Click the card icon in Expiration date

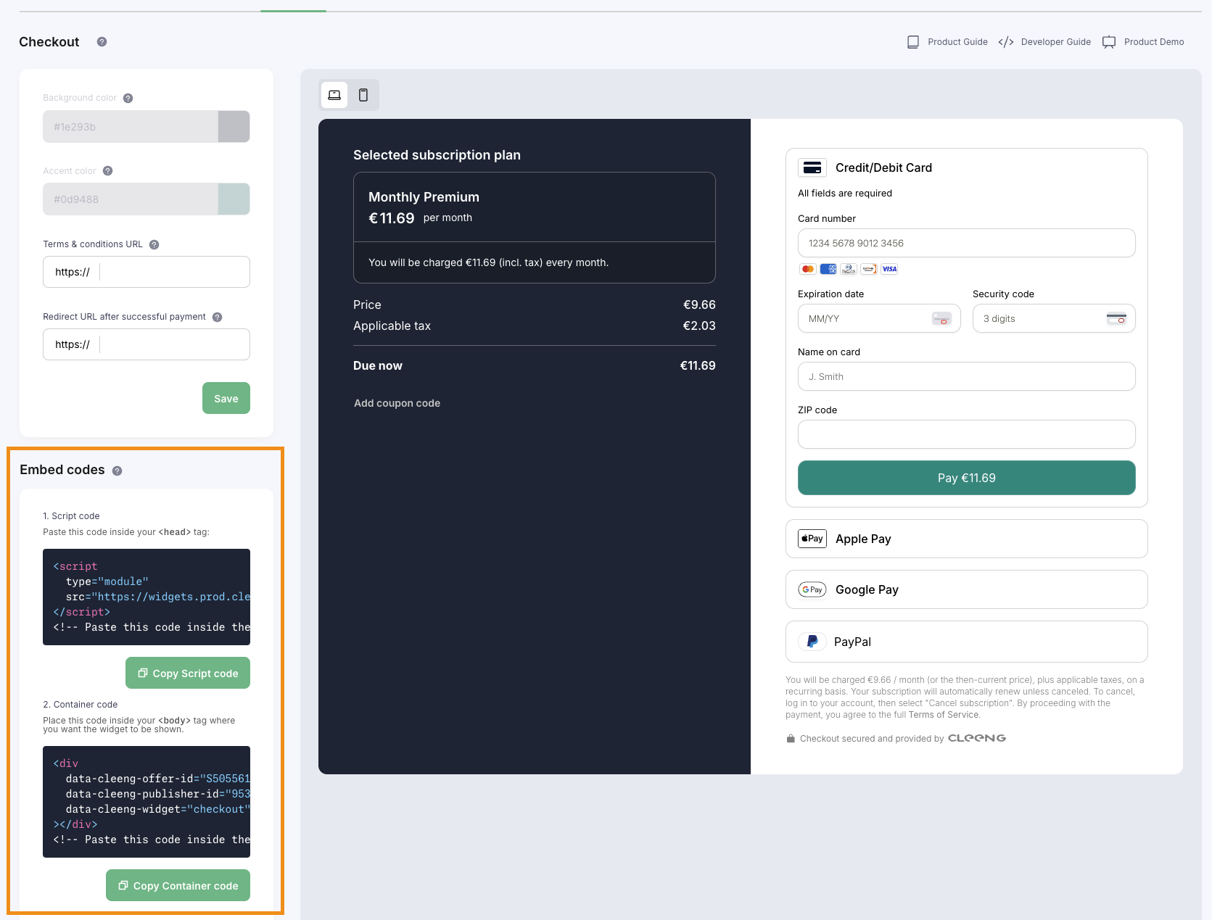pos(941,318)
